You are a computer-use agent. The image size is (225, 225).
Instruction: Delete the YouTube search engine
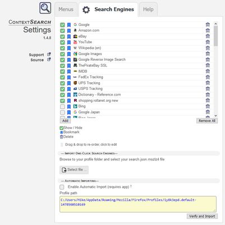208,42
